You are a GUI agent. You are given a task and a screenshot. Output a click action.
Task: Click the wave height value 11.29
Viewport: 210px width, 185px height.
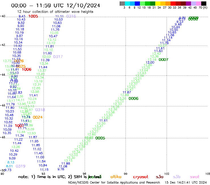(x=8, y=126)
